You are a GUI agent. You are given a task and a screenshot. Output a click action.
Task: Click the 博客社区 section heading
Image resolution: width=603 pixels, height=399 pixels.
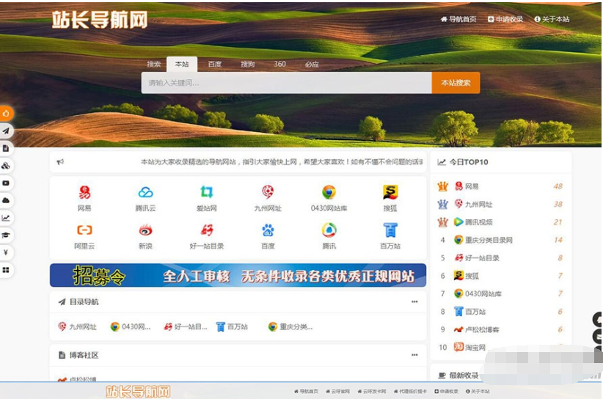[x=84, y=355]
